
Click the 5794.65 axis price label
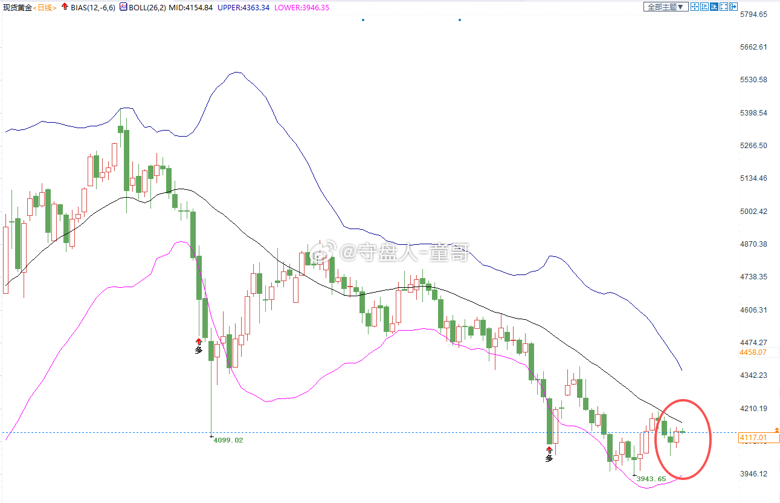click(753, 14)
